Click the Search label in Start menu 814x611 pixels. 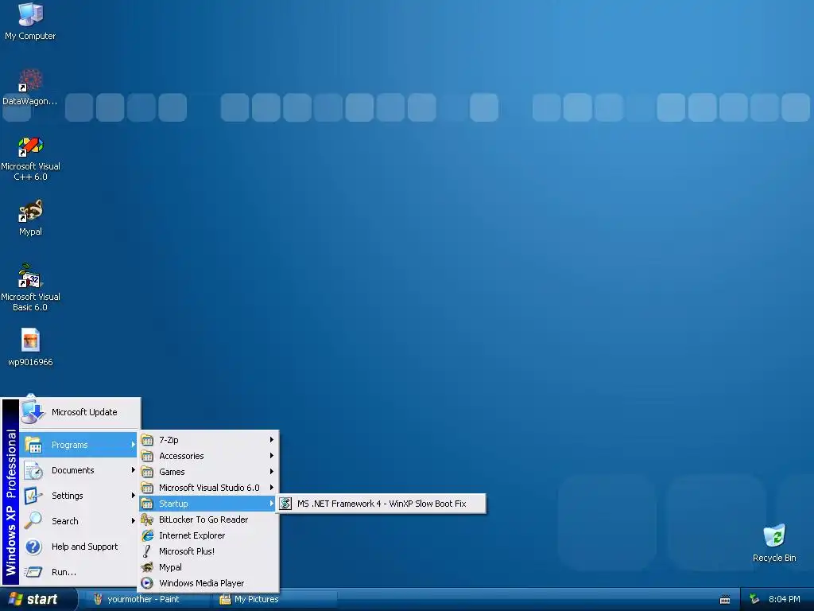point(65,521)
